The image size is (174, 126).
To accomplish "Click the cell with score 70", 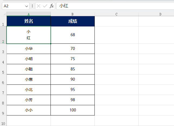I will tap(72, 49).
